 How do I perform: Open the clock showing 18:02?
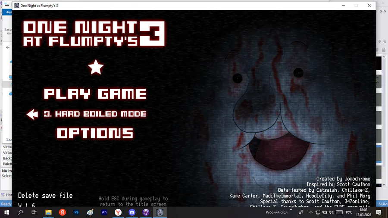(x=363, y=212)
